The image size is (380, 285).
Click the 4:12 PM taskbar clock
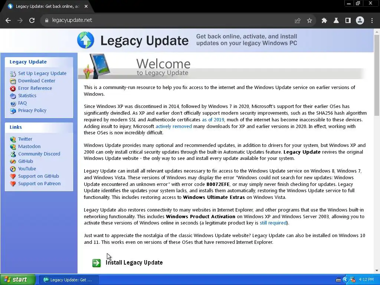(366, 280)
